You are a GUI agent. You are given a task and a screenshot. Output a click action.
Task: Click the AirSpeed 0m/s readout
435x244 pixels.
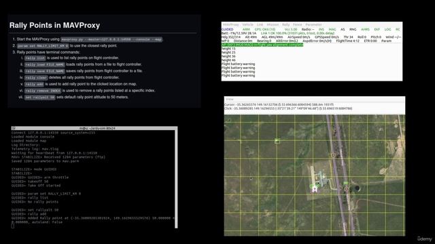click(x=299, y=37)
